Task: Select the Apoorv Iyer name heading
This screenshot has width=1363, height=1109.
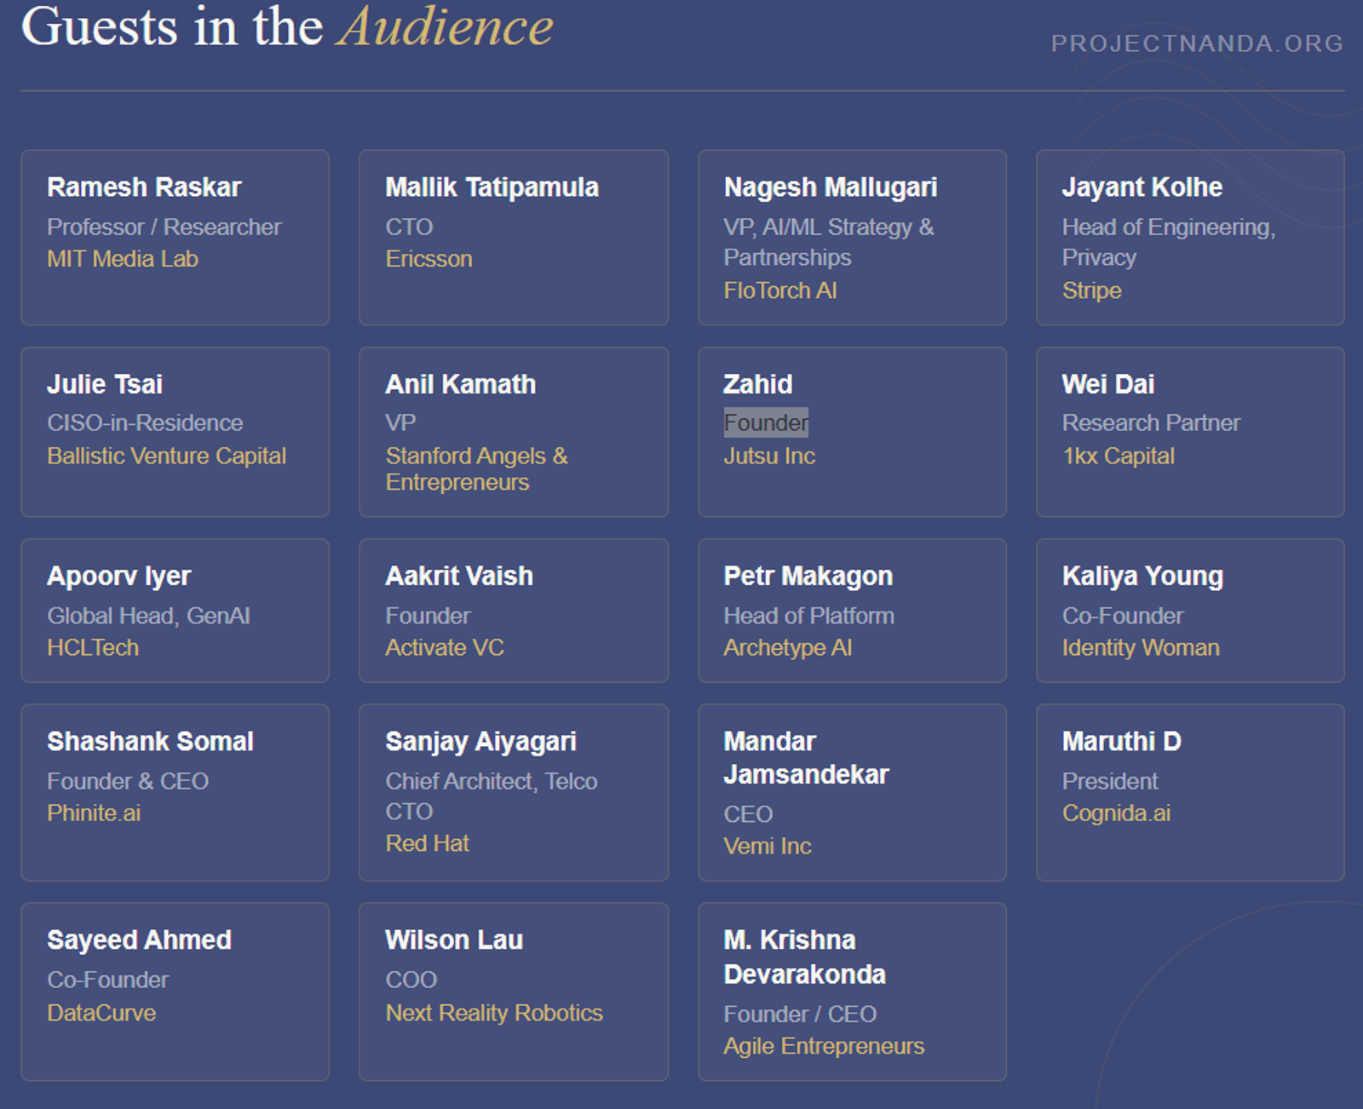Action: pos(119,577)
